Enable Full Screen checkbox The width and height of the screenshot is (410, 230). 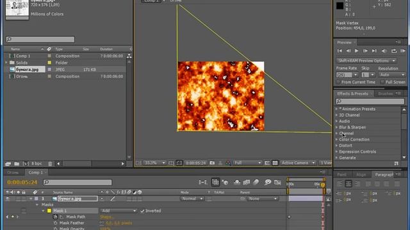pyautogui.click(x=382, y=82)
